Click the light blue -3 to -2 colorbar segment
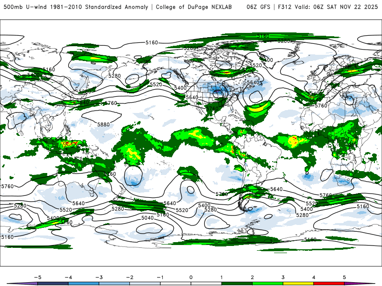 click(114, 284)
